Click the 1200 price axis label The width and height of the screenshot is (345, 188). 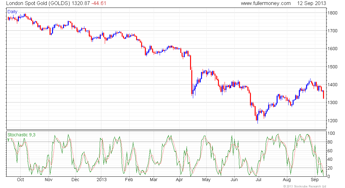pos(332,121)
